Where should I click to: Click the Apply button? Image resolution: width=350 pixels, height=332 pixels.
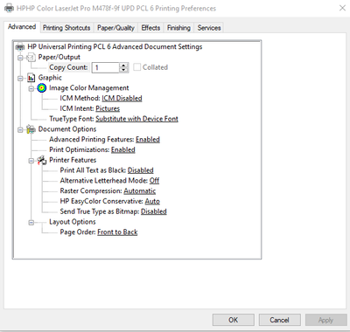(x=325, y=320)
